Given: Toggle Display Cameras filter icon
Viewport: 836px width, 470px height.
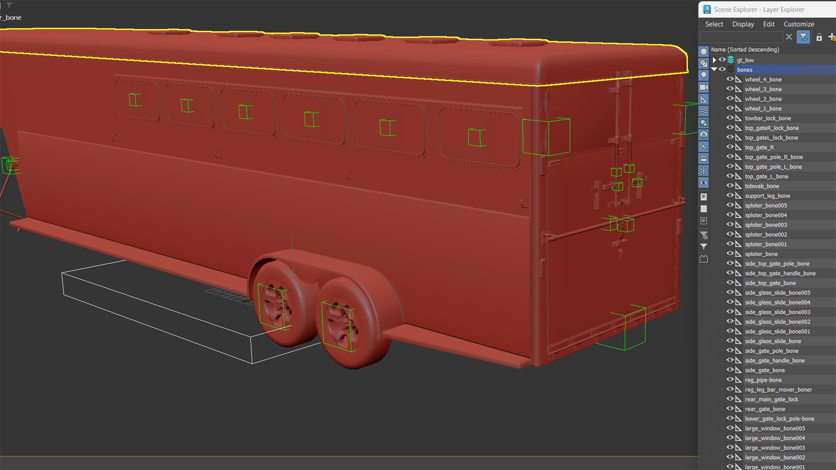Looking at the screenshot, I should [x=704, y=87].
